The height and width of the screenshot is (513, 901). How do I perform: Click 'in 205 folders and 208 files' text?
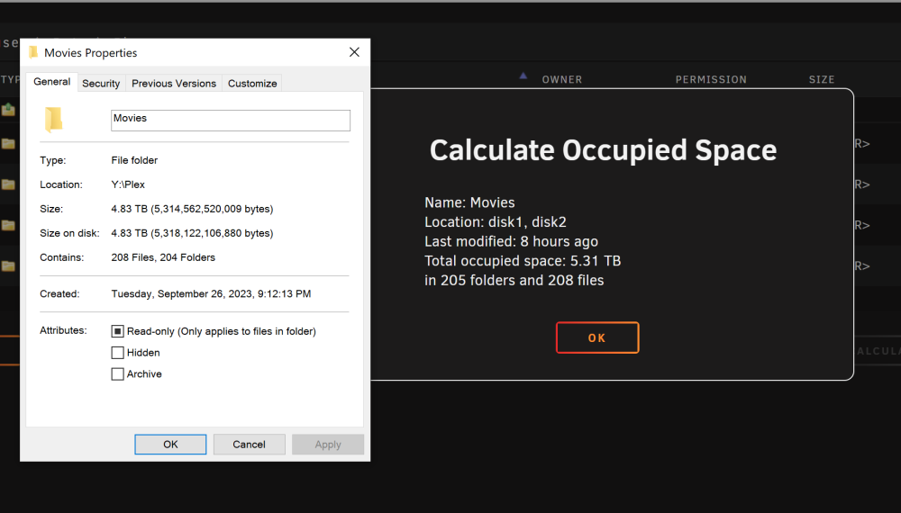pos(514,281)
